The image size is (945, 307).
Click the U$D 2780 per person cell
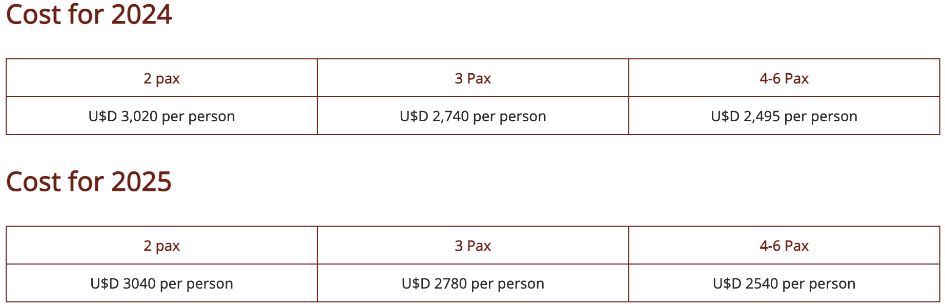pyautogui.click(x=472, y=283)
